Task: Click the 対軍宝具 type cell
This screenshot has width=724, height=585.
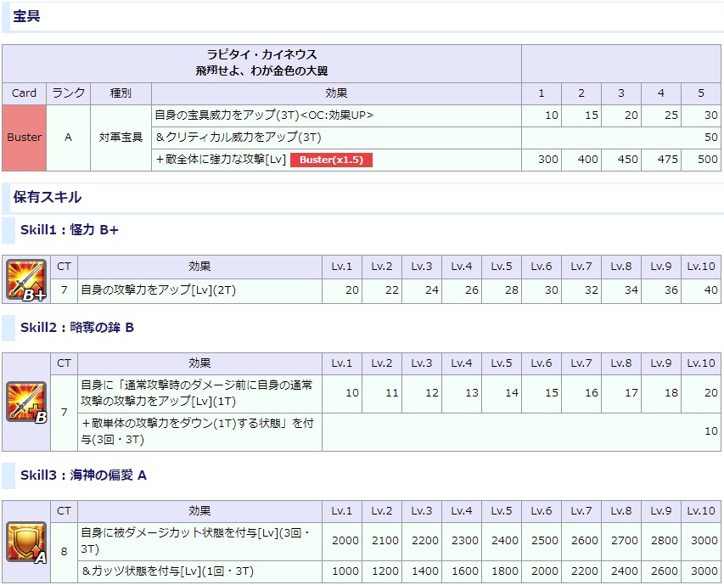Action: coord(121,138)
